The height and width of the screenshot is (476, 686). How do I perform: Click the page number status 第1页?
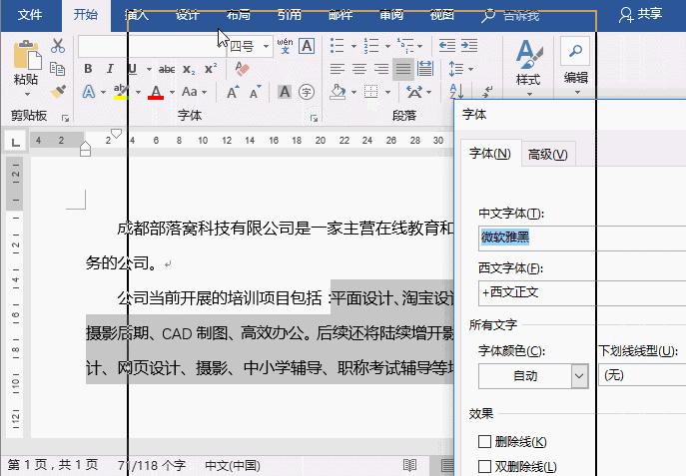coord(53,465)
